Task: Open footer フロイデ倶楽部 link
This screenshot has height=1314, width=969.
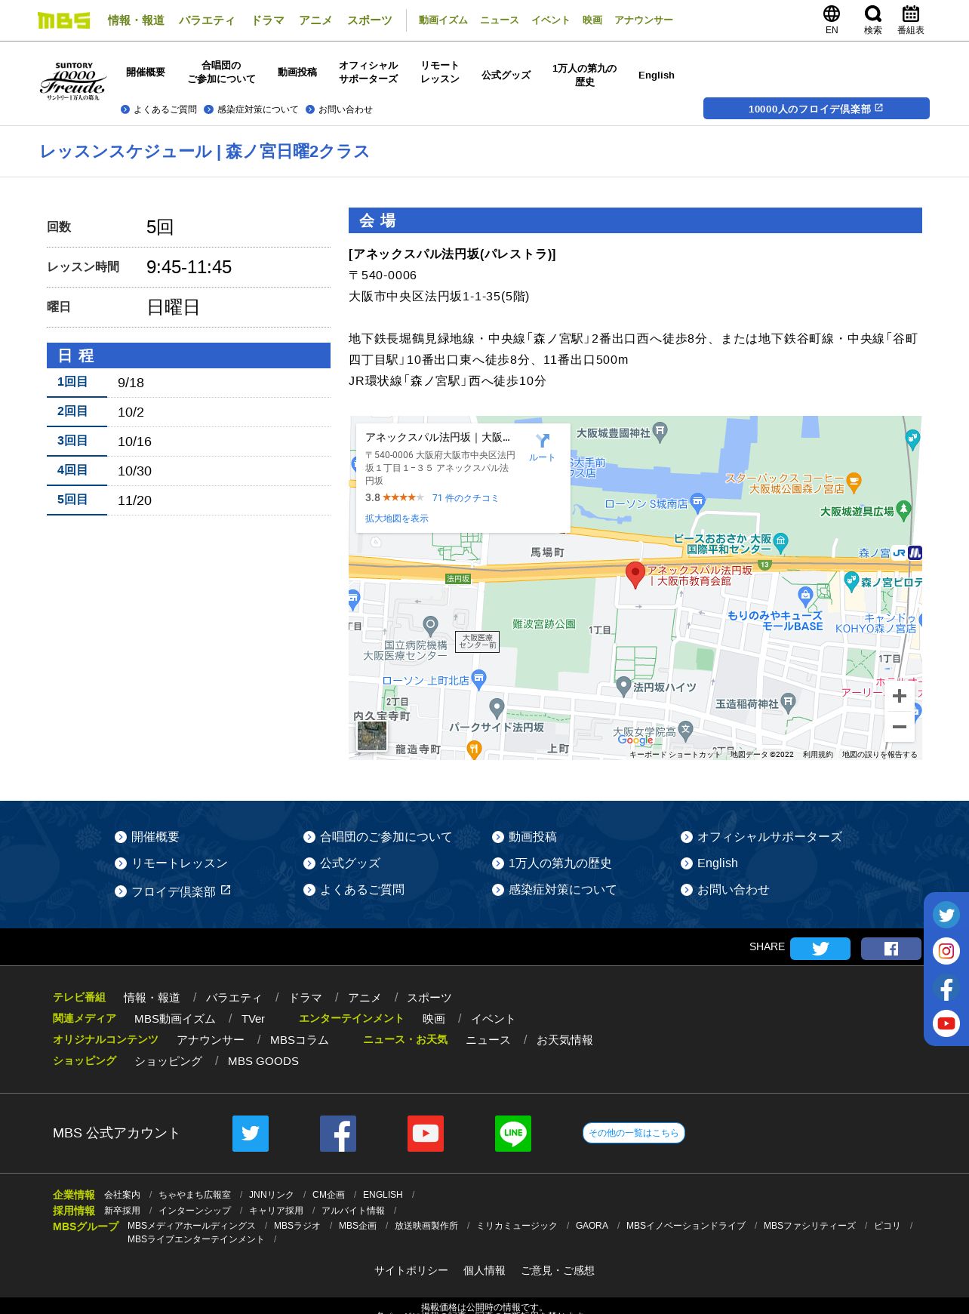Action: 173,891
